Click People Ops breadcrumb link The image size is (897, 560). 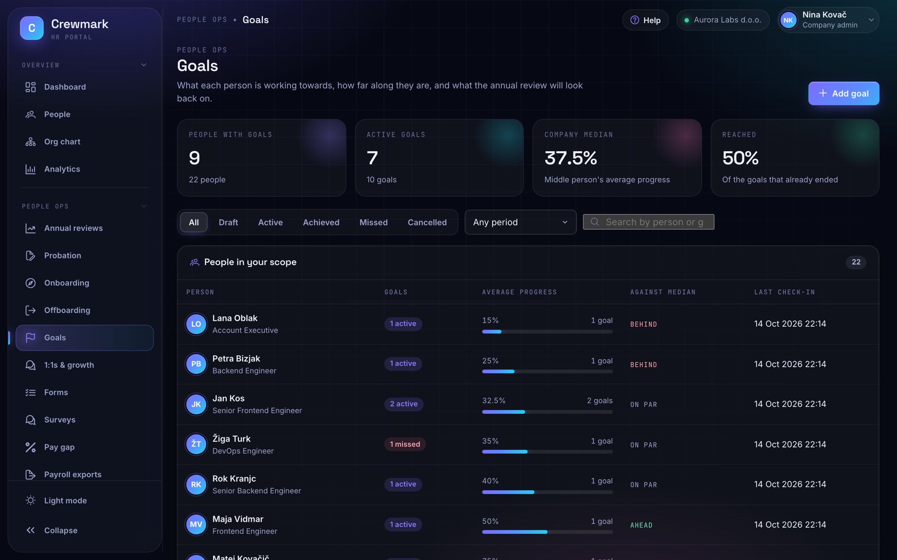click(202, 20)
